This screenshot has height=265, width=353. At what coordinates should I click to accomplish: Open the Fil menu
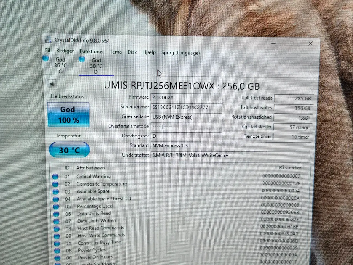pyautogui.click(x=48, y=50)
